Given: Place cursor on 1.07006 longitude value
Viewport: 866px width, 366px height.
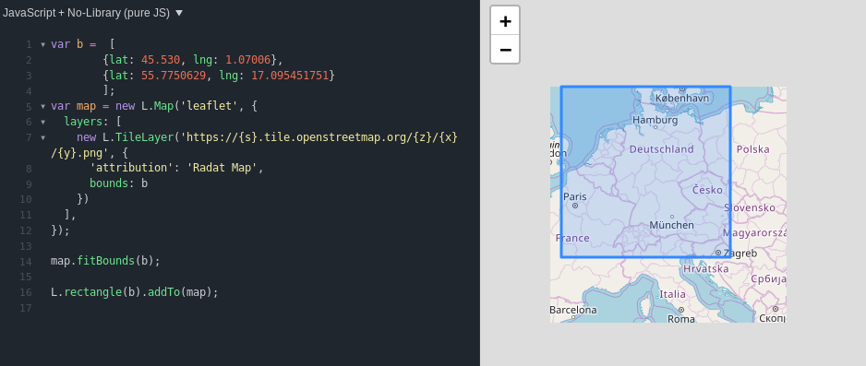Looking at the screenshot, I should click(248, 60).
